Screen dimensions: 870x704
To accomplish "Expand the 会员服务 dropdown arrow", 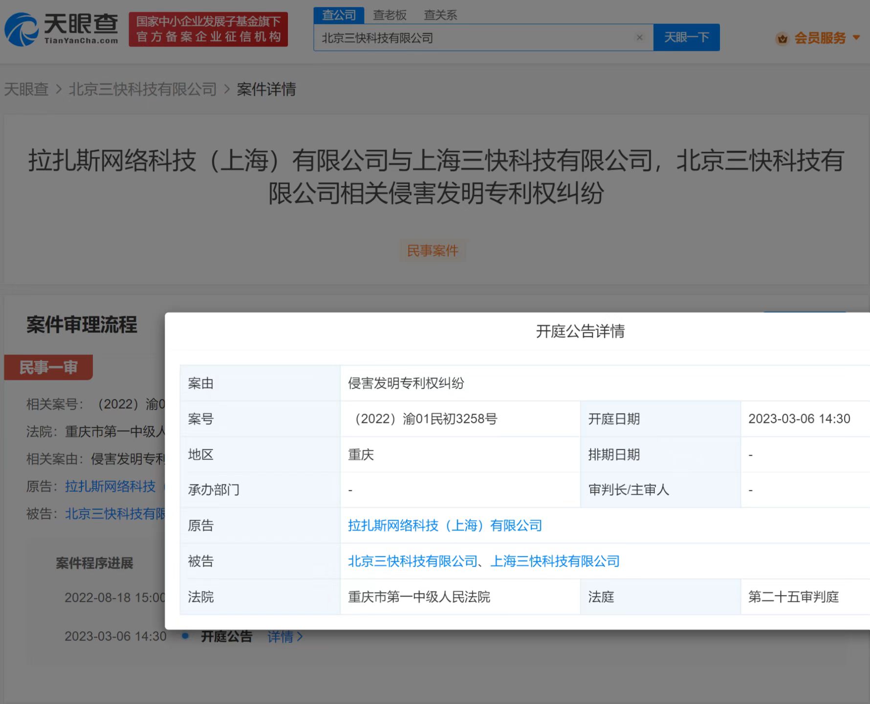I will tap(856, 38).
